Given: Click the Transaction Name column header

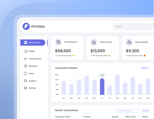Looking at the screenshot, I should 63,117.
